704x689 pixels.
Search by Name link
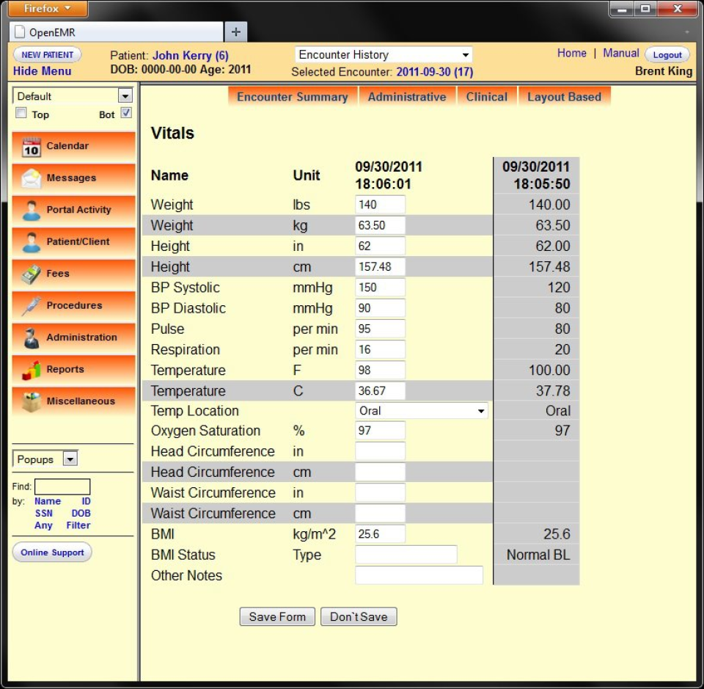click(48, 501)
